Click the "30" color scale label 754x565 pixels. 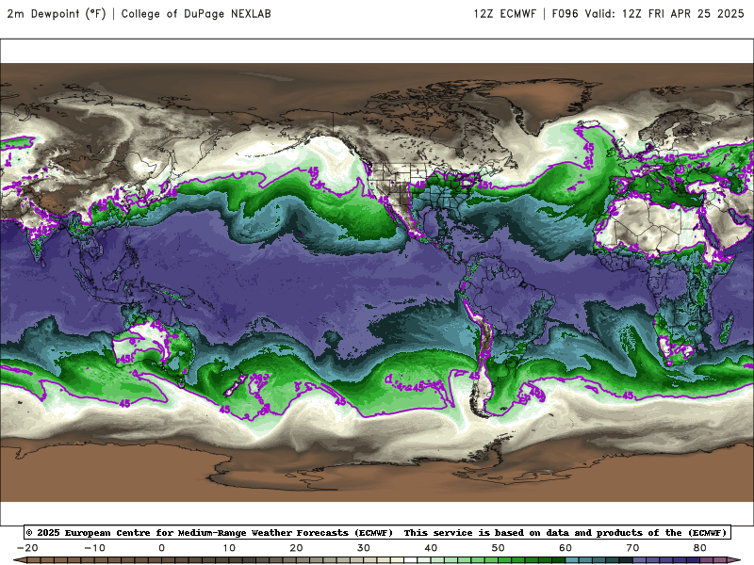click(364, 548)
